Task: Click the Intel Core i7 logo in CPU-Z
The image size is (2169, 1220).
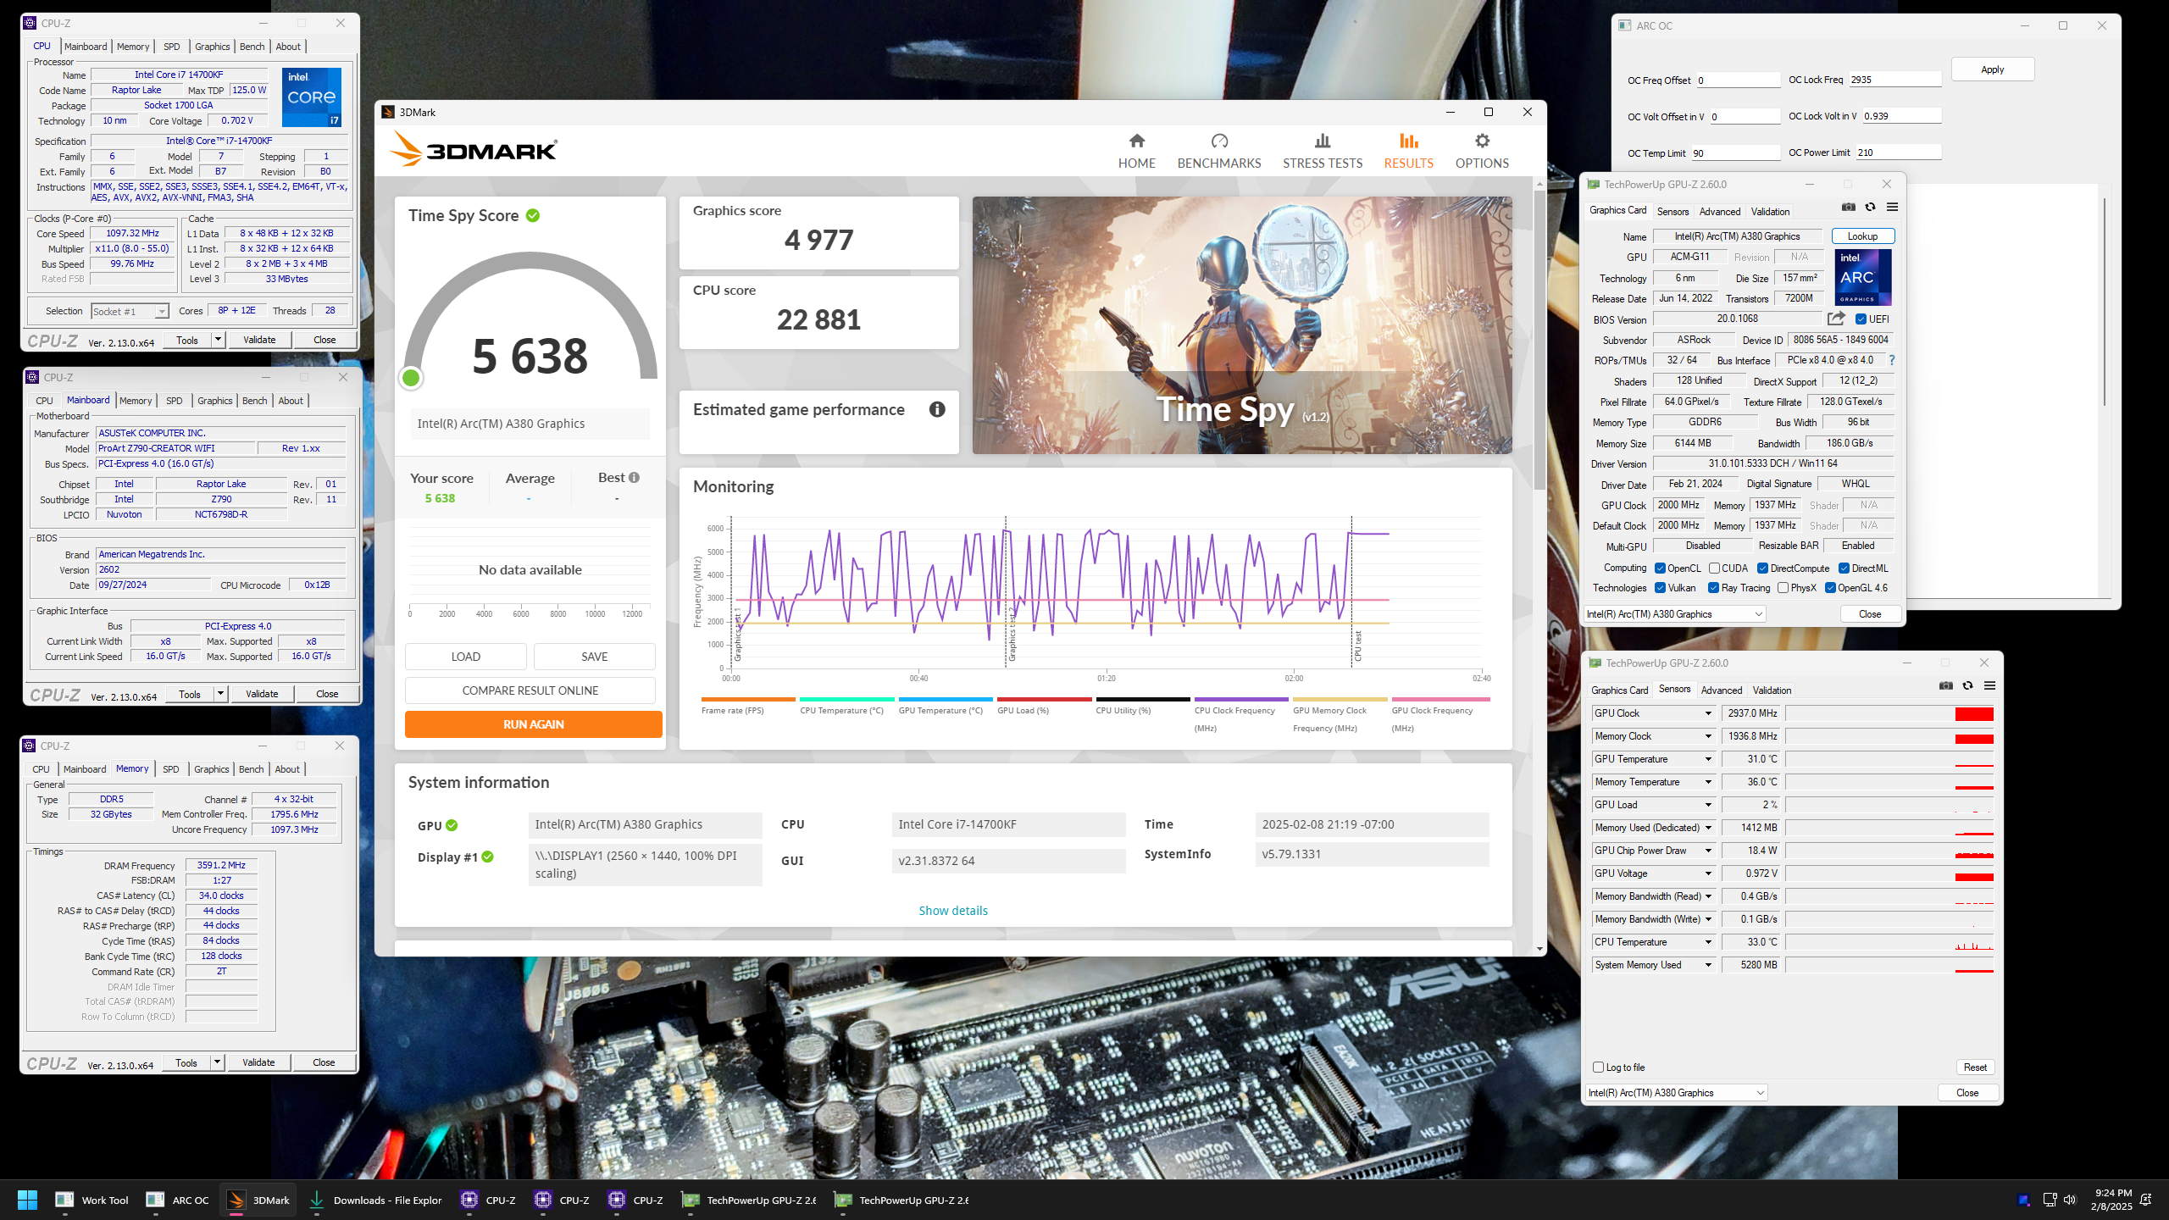Action: pyautogui.click(x=311, y=97)
